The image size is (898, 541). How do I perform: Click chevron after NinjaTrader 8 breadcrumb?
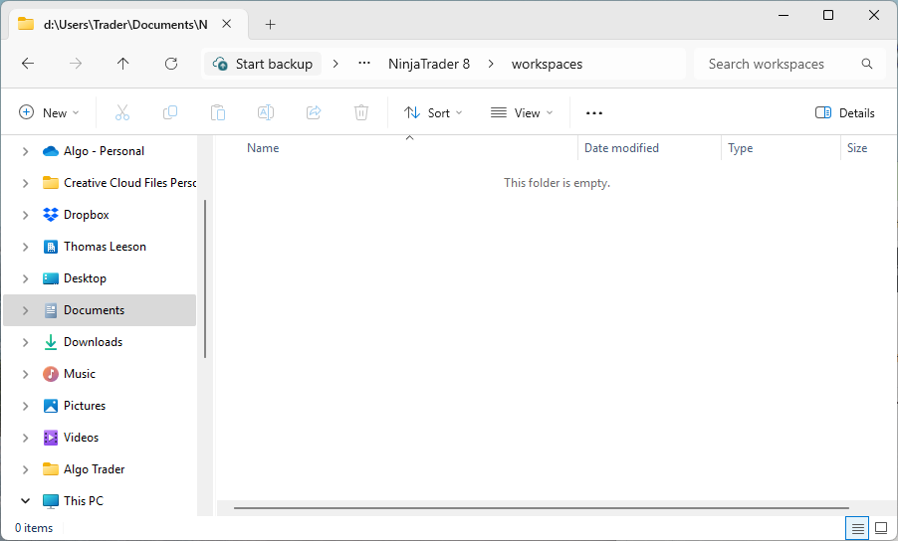[x=491, y=64]
